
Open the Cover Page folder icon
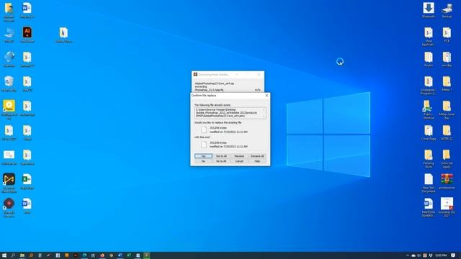429,132
